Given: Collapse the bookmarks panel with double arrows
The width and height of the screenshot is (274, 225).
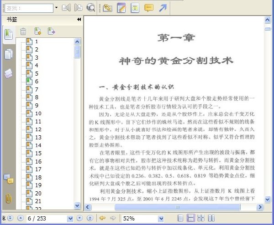Looking at the screenshot, I should tap(79, 19).
